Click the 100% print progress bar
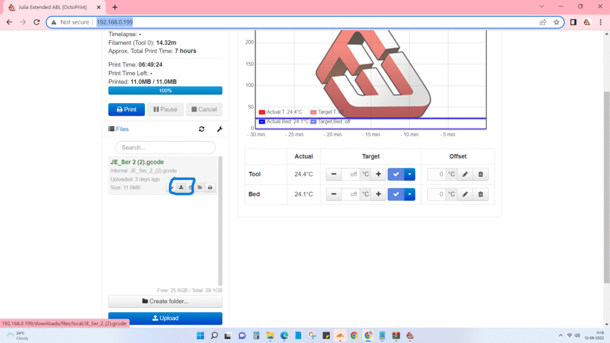 [x=165, y=91]
